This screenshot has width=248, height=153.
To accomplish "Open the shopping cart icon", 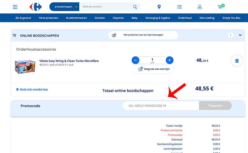I will point(221,6).
